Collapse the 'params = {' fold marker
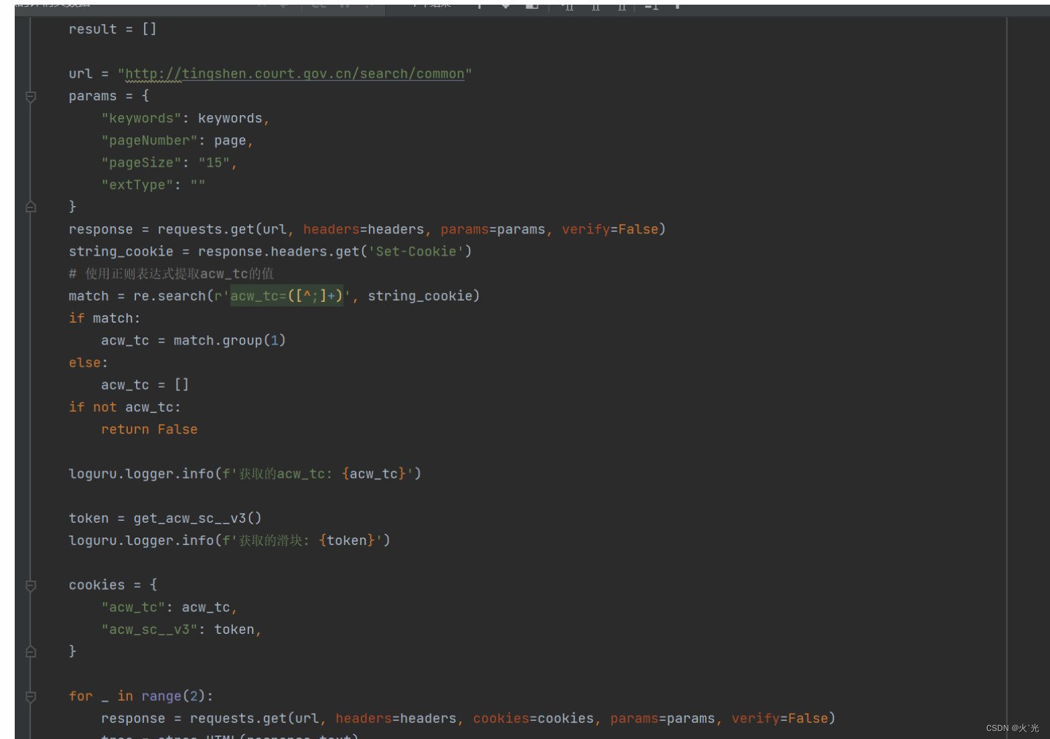The height and width of the screenshot is (739, 1050). (x=31, y=97)
